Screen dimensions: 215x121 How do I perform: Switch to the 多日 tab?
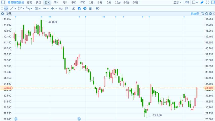click(x=38, y=3)
